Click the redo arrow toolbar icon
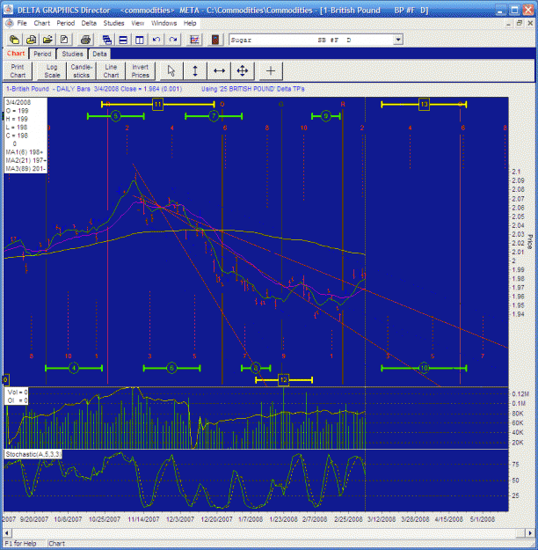 173,40
